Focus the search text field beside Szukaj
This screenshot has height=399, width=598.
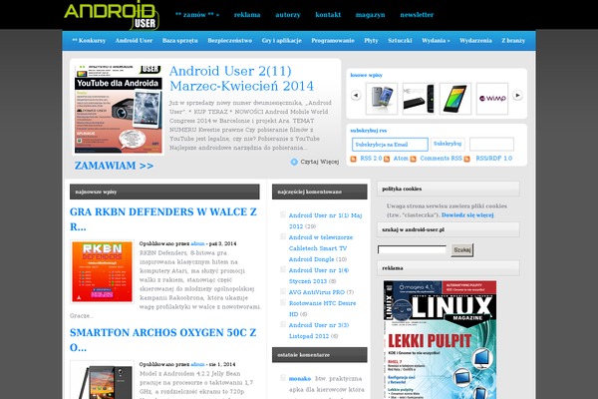[x=412, y=249]
